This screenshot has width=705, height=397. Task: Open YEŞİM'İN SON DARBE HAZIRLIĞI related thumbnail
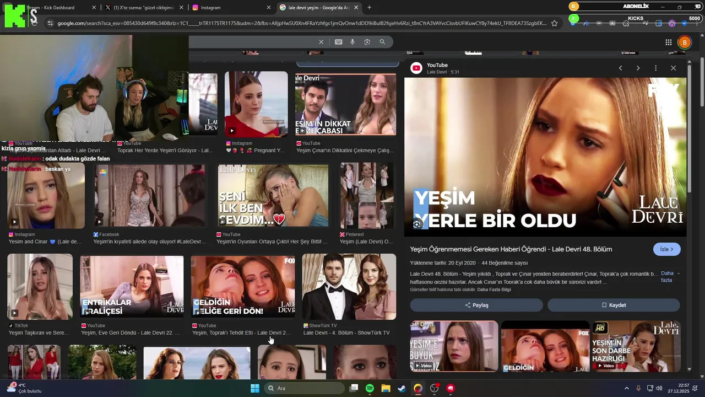(x=636, y=346)
